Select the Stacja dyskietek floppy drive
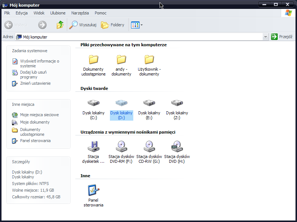 click(x=94, y=146)
